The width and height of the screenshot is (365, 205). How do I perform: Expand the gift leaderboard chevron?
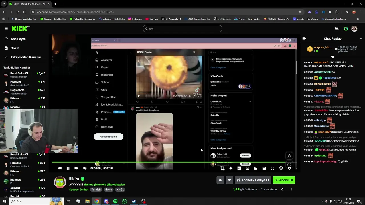(x=332, y=57)
